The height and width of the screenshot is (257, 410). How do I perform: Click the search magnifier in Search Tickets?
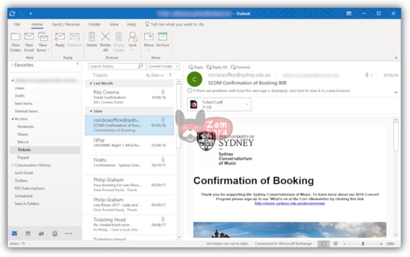[x=140, y=66]
